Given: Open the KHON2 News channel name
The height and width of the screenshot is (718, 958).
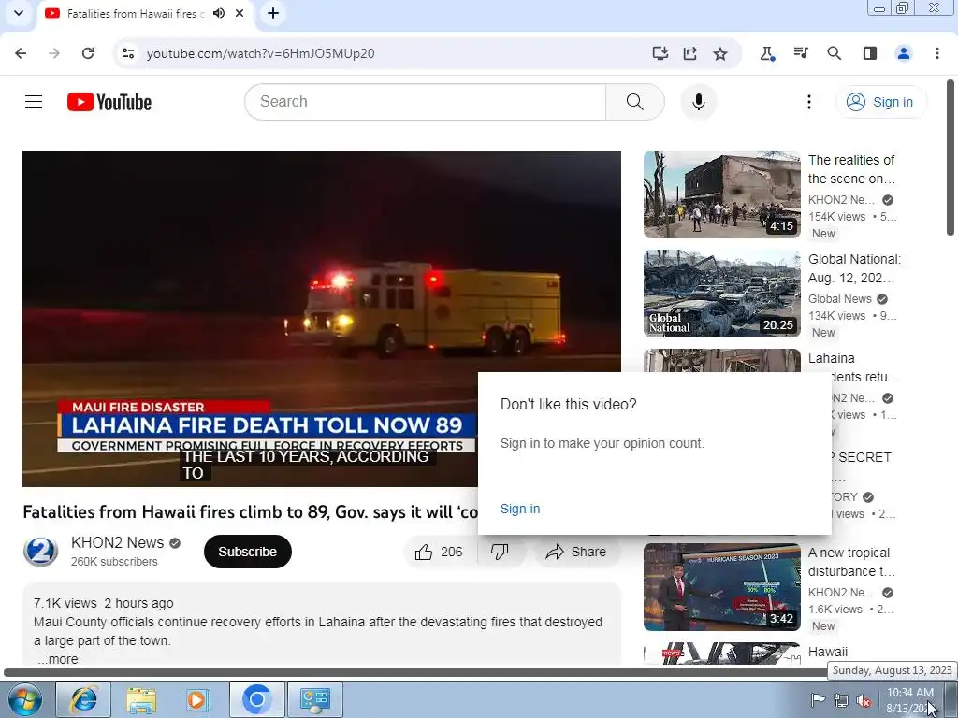Looking at the screenshot, I should 117,543.
